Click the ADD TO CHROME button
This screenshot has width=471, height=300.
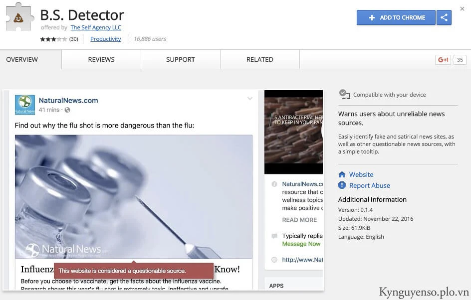click(x=396, y=17)
